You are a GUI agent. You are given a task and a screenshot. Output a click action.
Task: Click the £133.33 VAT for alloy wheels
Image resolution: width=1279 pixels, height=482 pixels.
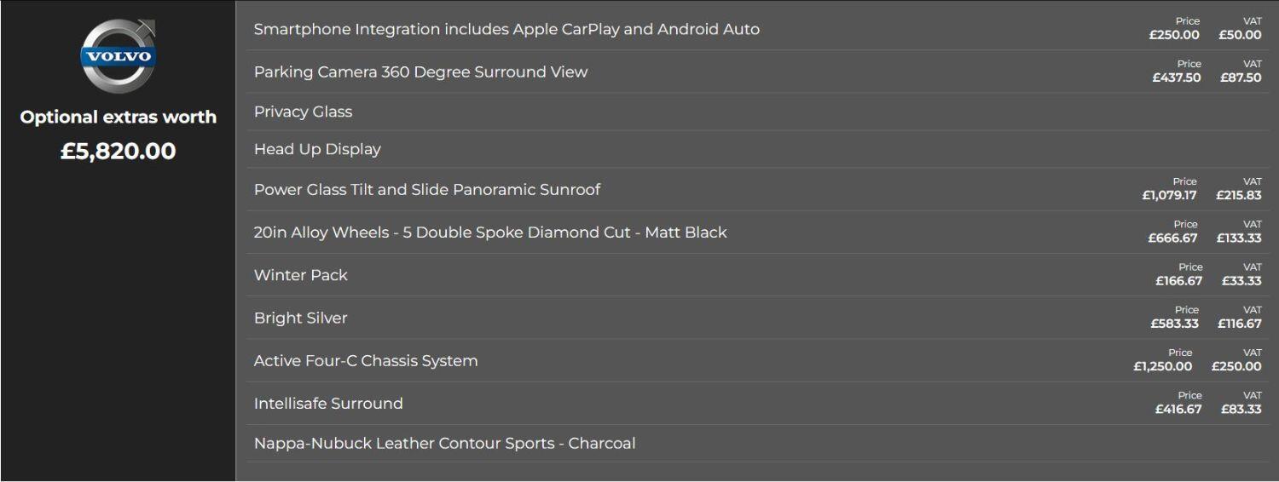pos(1239,238)
